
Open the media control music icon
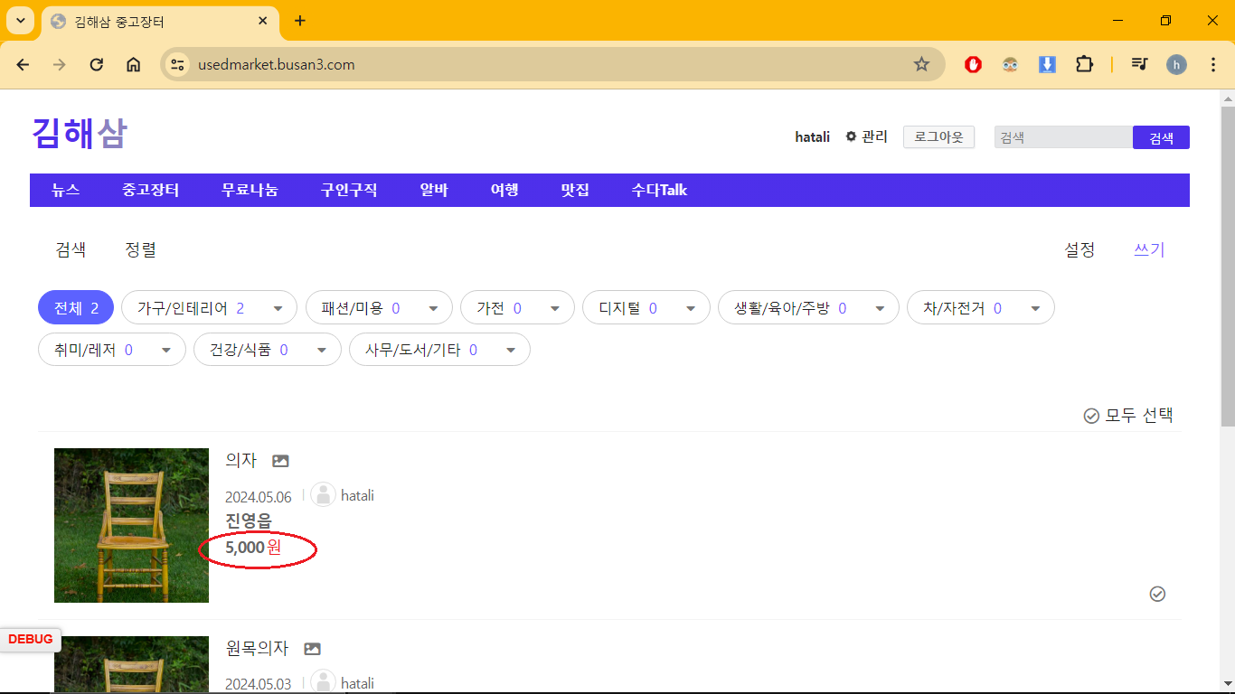pyautogui.click(x=1139, y=64)
